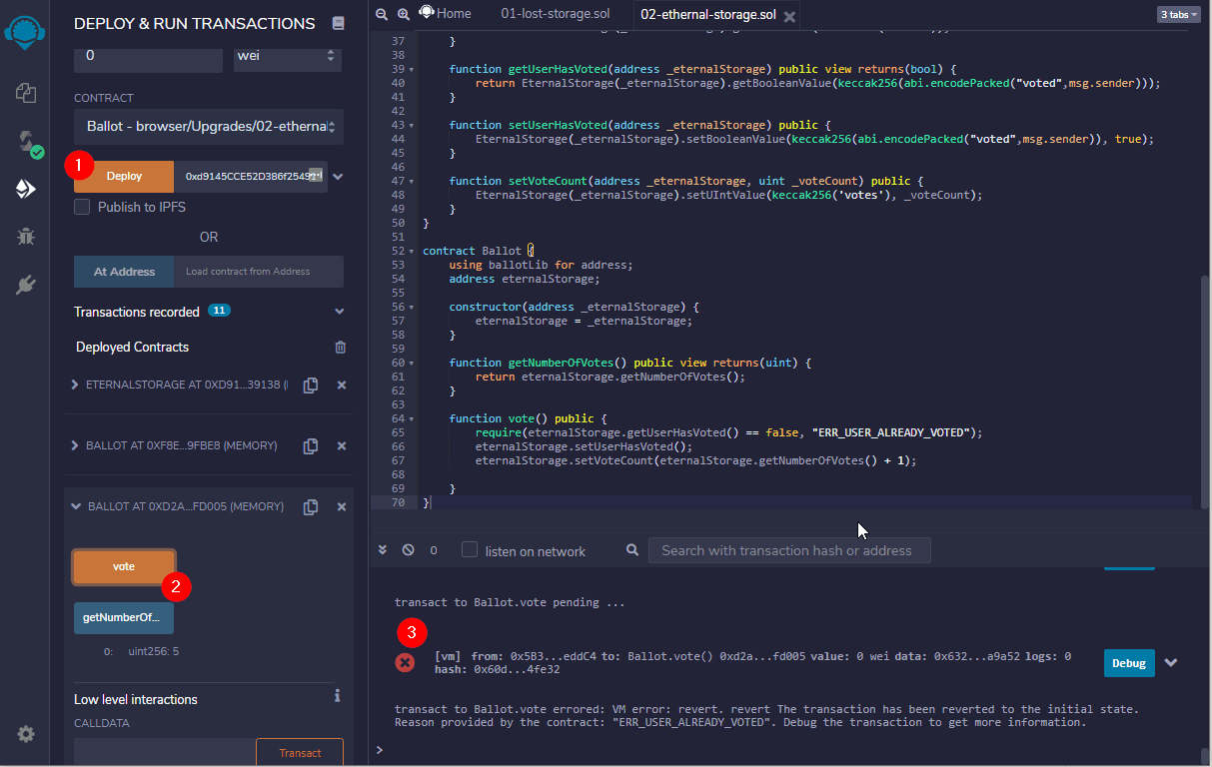
Task: Switch to the 01-lost-storage.sol tab
Action: tap(557, 14)
